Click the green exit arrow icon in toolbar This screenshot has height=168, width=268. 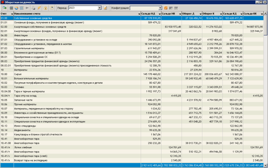(4, 7)
